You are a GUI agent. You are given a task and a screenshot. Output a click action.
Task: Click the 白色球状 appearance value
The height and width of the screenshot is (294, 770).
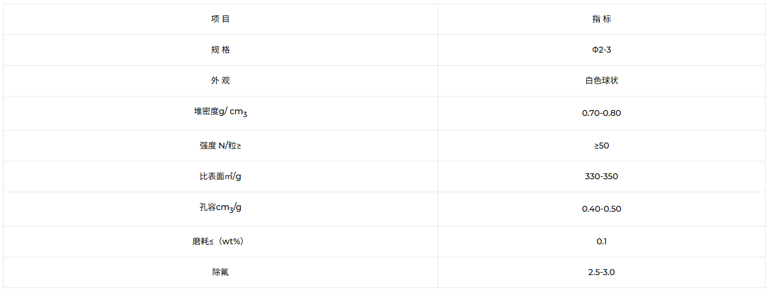pos(602,80)
